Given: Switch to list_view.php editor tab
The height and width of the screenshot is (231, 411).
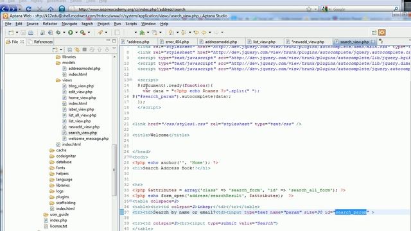Looking at the screenshot, I should coord(264,42).
